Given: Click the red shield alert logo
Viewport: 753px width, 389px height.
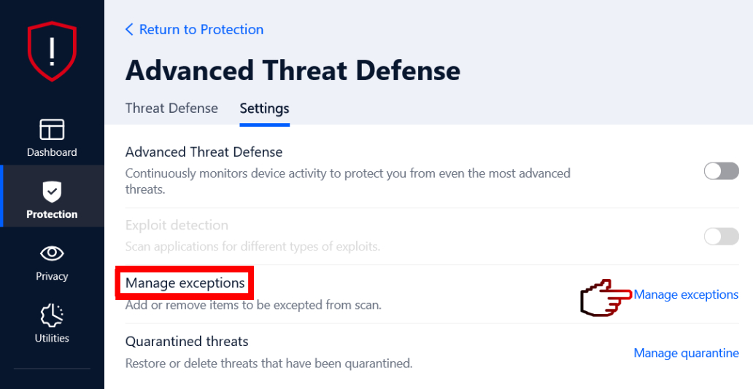Looking at the screenshot, I should [52, 51].
